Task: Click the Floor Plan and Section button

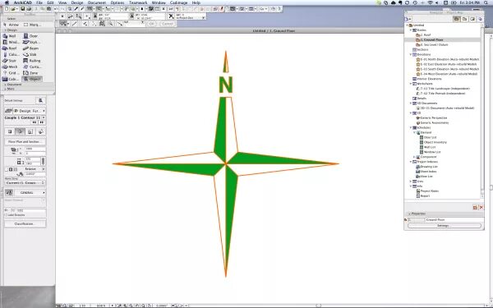Action: [x=25, y=142]
